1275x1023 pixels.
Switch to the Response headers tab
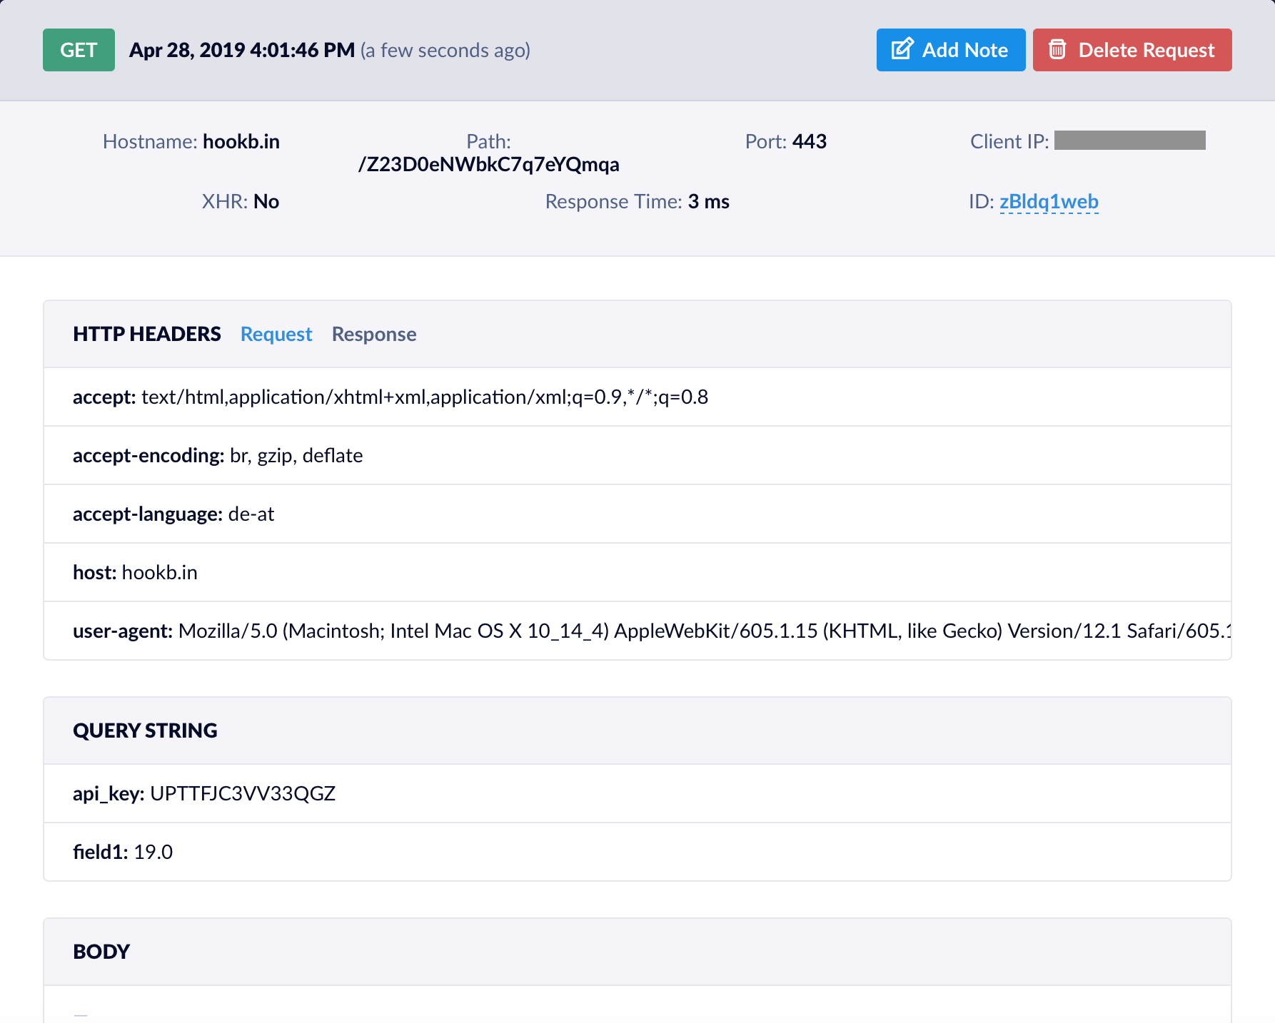click(x=373, y=334)
